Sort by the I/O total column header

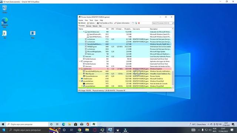point(119,29)
